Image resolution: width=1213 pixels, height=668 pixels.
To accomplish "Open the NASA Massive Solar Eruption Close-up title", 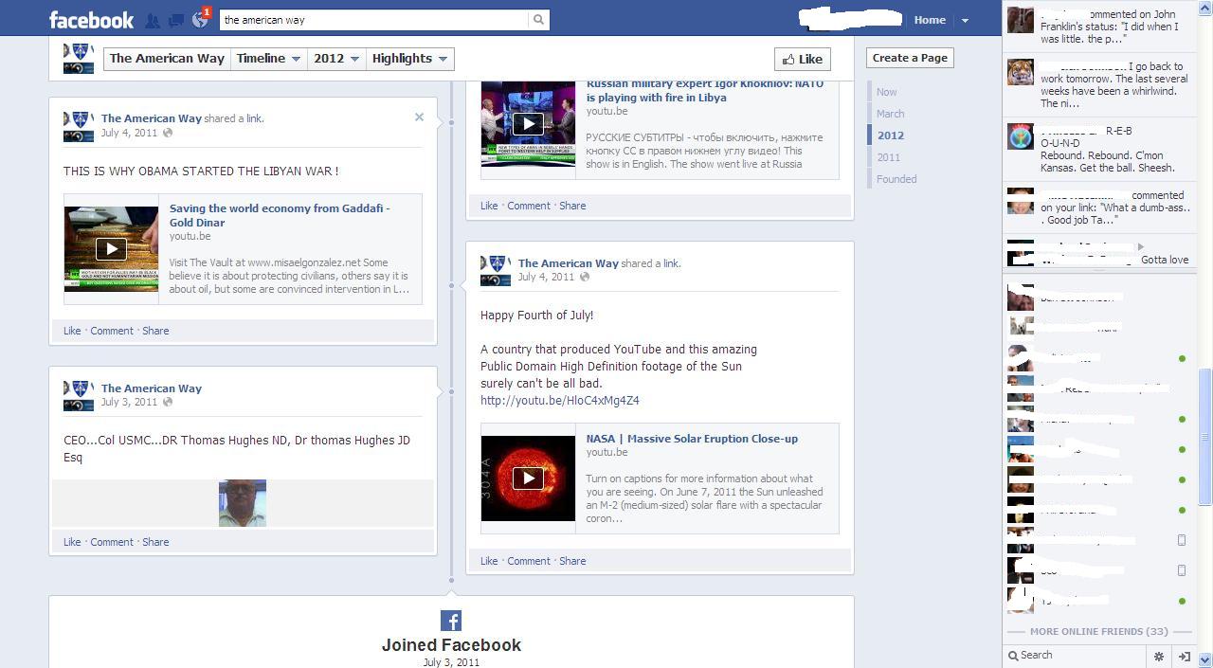I will (x=692, y=439).
